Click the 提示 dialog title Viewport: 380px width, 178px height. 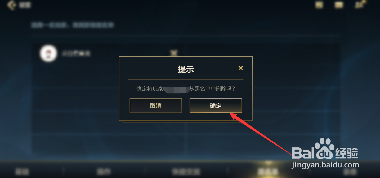[186, 69]
